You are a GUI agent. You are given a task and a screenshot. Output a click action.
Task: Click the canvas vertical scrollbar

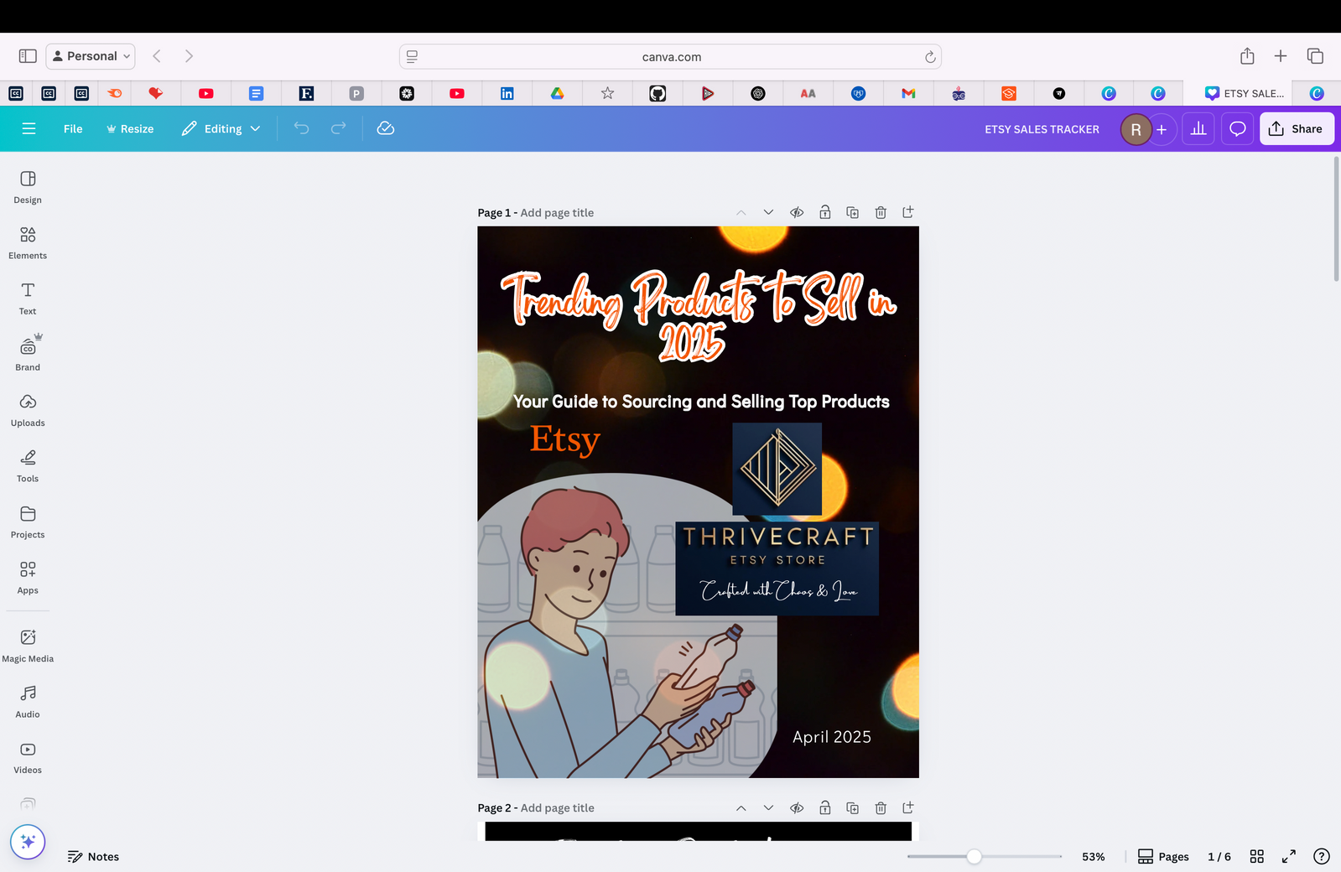click(1336, 219)
